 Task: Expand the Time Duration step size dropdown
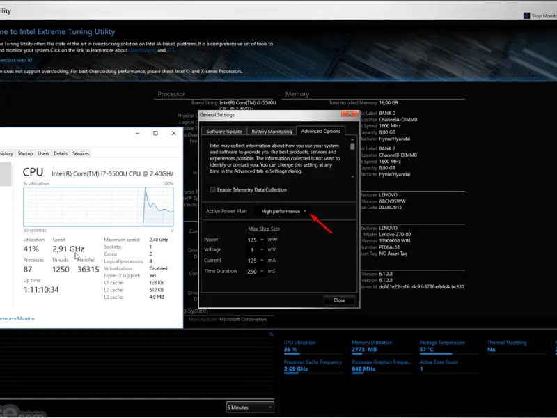pos(256,271)
